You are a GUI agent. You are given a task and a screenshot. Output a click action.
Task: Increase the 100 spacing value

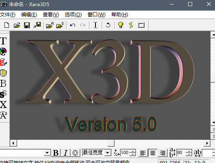coord(133,151)
